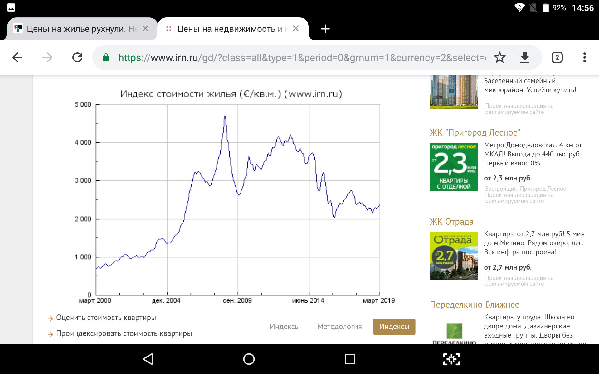Screen dimensions: 599x374
Task: Tap the Переделкино ad logo image
Action: click(x=454, y=333)
